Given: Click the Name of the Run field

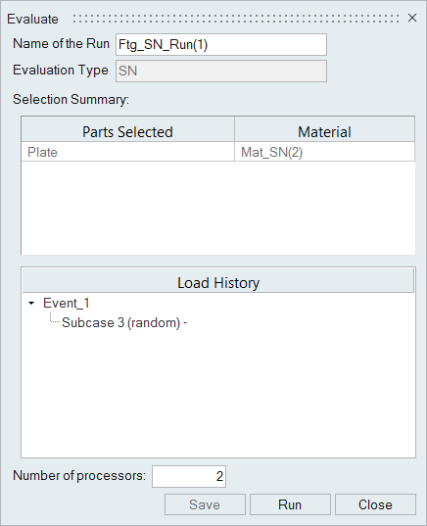Looking at the screenshot, I should [x=221, y=44].
